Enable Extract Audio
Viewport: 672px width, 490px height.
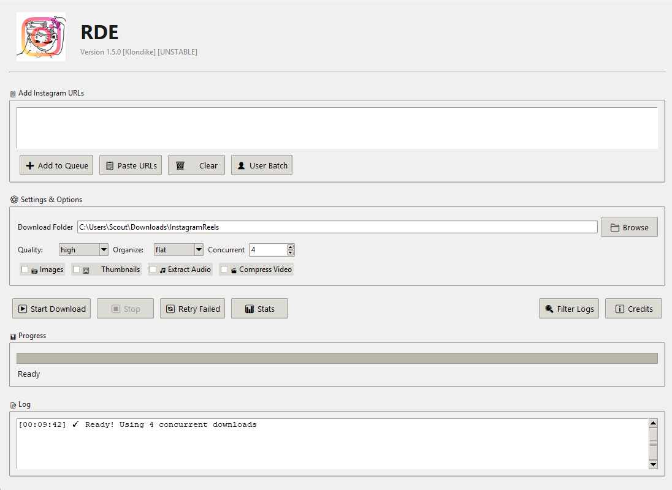tap(153, 269)
